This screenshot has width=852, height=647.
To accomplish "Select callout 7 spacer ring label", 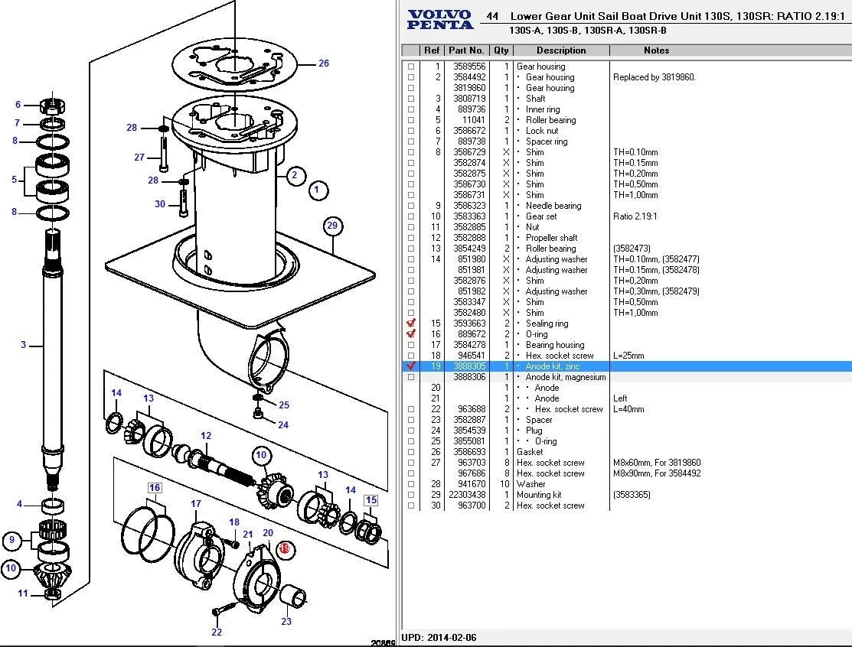I will click(18, 123).
